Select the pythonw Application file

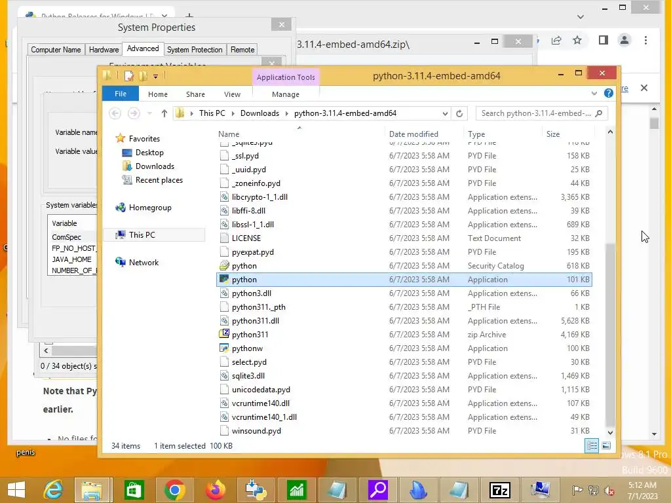pos(247,348)
